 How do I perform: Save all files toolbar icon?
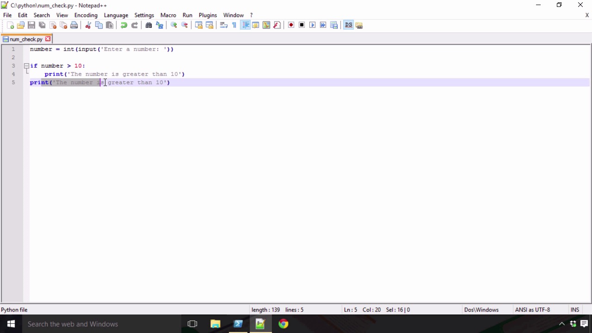pyautogui.click(x=42, y=25)
